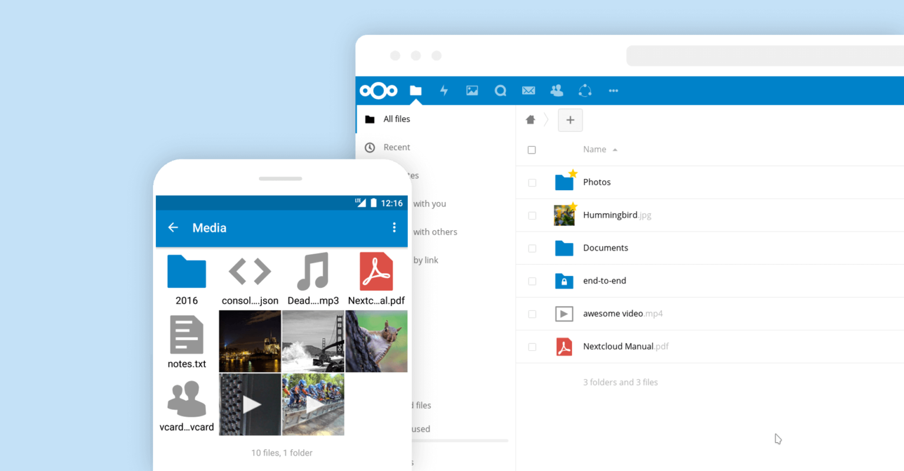
Task: Click the federated sharing circle icon
Action: [x=584, y=91]
